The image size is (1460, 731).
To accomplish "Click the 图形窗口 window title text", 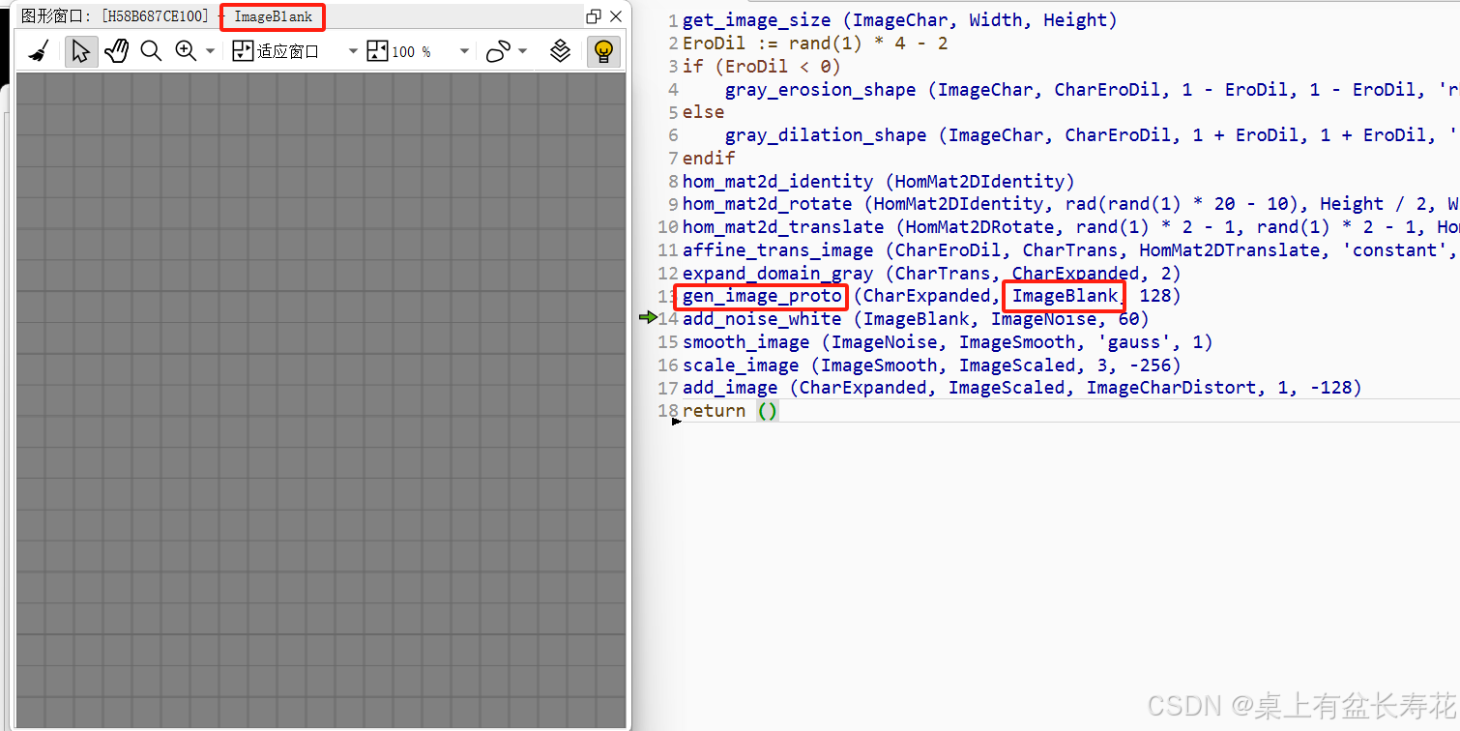I will (56, 16).
